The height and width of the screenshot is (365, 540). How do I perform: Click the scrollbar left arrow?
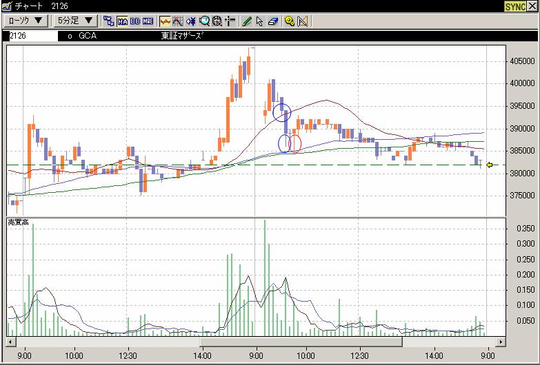coord(10,342)
